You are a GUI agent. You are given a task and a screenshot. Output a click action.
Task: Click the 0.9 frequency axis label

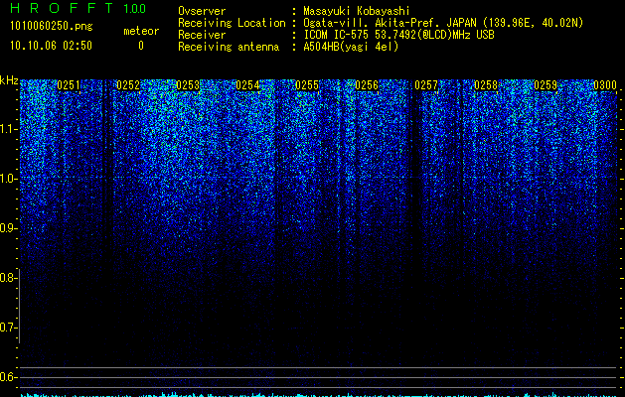7,228
